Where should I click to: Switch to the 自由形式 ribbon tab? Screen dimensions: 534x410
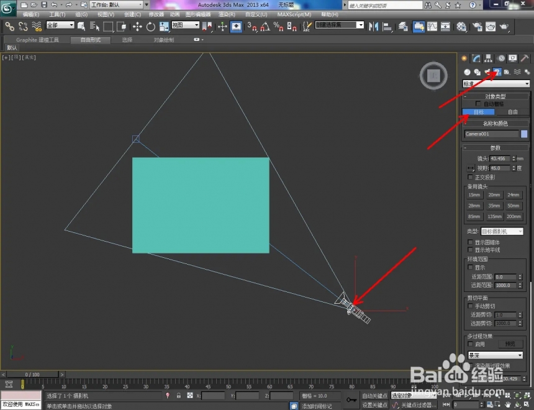click(x=91, y=40)
